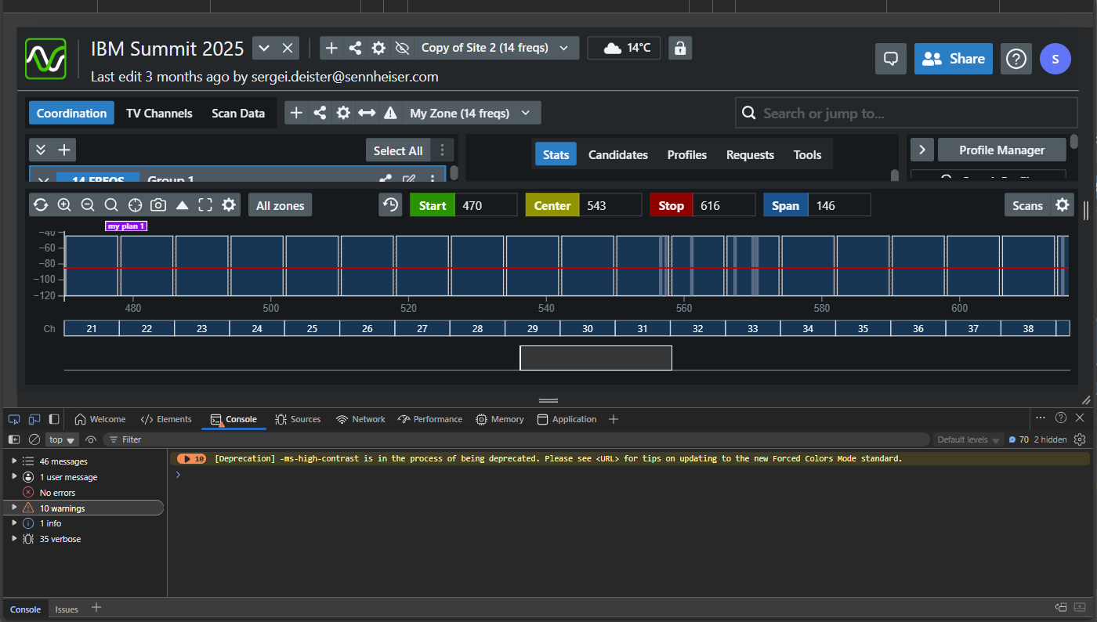Click the zoom in magnifier icon

pyautogui.click(x=64, y=205)
